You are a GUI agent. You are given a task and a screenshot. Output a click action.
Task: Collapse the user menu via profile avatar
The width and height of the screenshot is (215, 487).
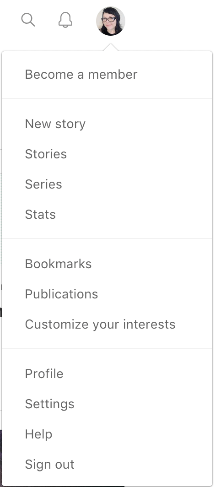pyautogui.click(x=110, y=21)
